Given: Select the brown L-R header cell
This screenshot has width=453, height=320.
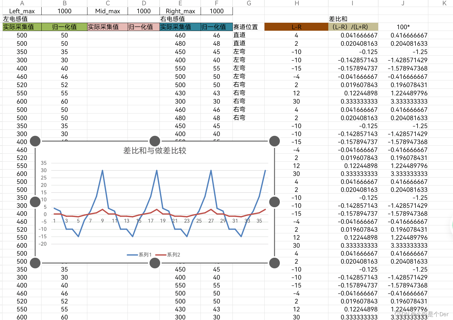Looking at the screenshot, I should [296, 27].
